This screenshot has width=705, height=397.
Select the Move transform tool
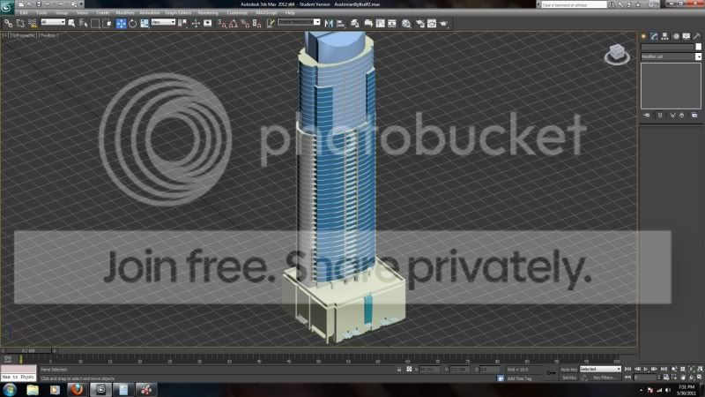coord(121,24)
